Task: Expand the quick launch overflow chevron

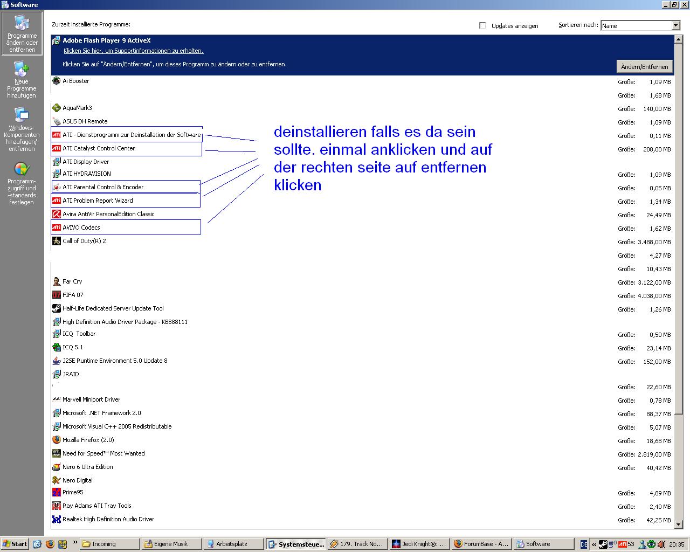Action: coord(75,542)
